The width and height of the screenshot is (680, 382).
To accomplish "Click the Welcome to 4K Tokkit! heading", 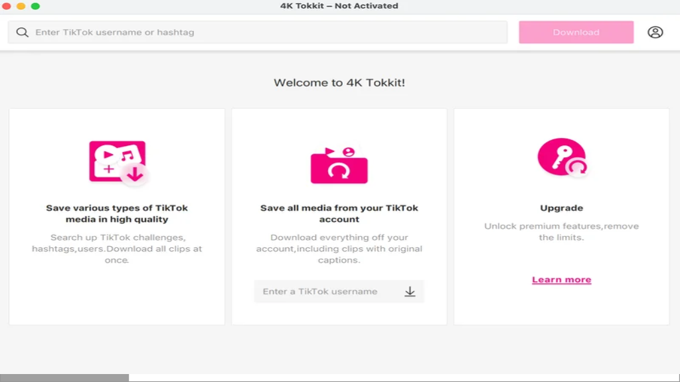I will (339, 83).
